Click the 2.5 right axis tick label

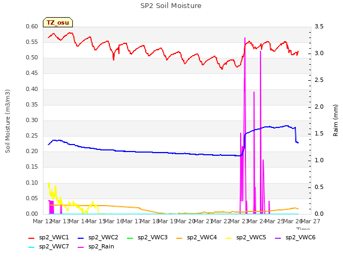click(319, 80)
